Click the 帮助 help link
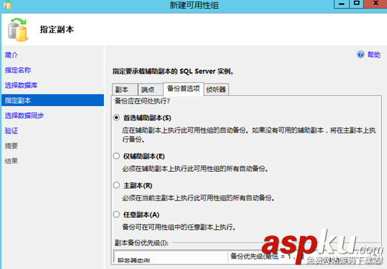 (x=374, y=55)
